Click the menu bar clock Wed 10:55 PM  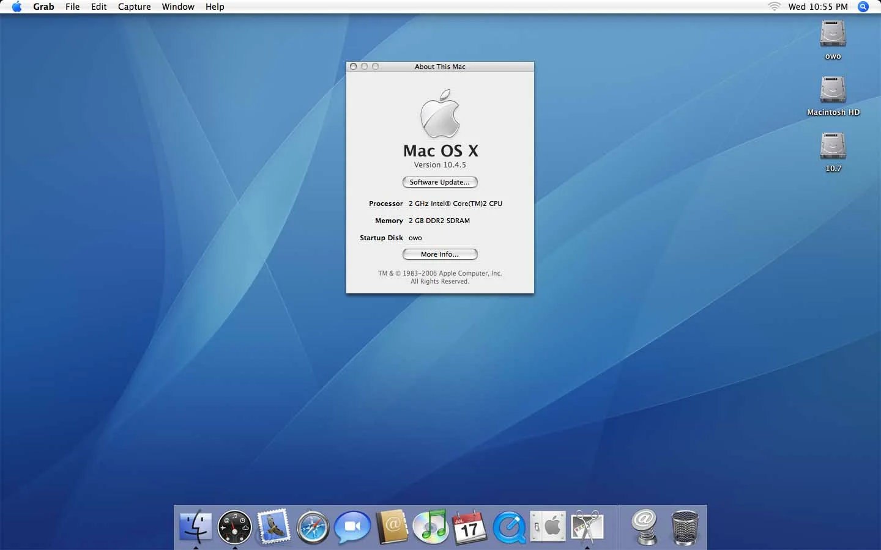point(818,7)
